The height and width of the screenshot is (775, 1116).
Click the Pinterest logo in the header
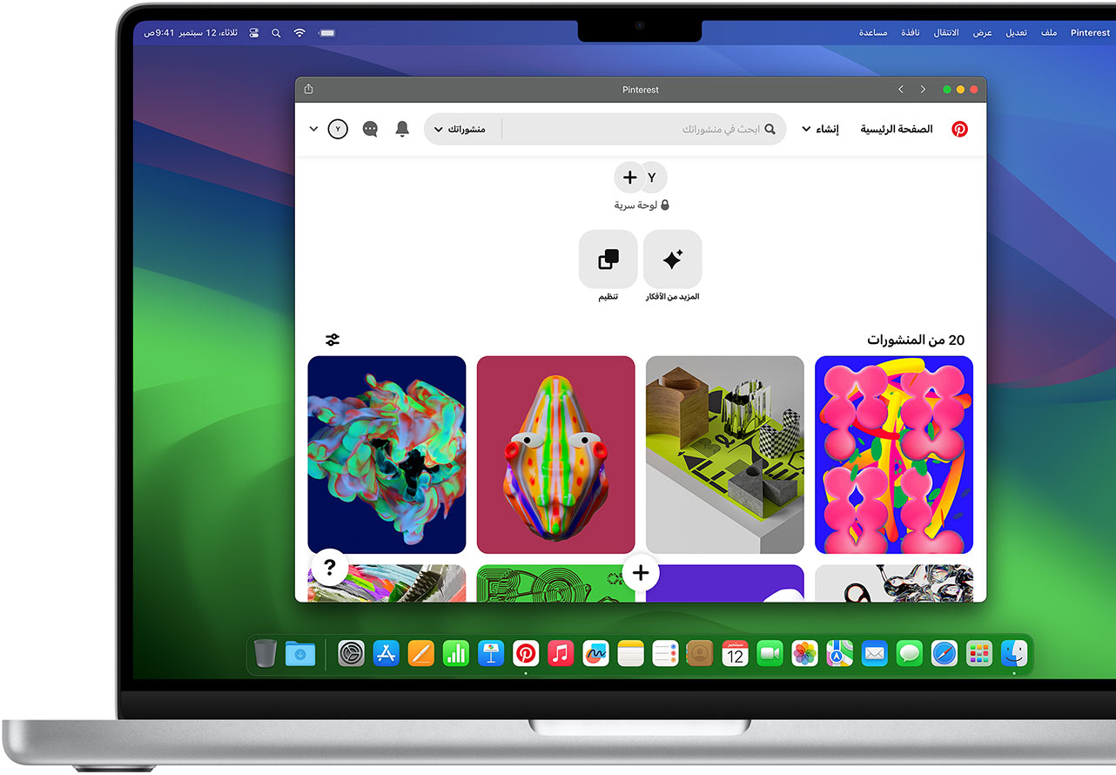[959, 129]
